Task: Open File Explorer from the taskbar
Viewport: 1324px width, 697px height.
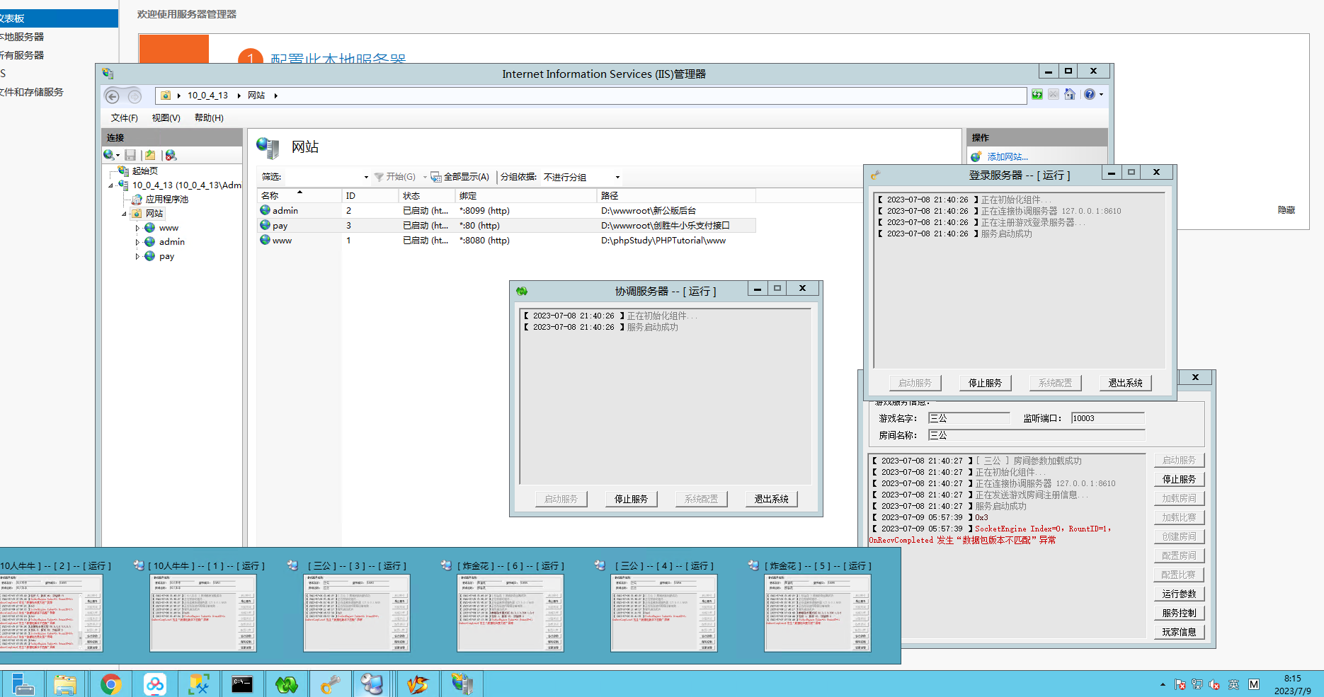Action: (x=65, y=684)
